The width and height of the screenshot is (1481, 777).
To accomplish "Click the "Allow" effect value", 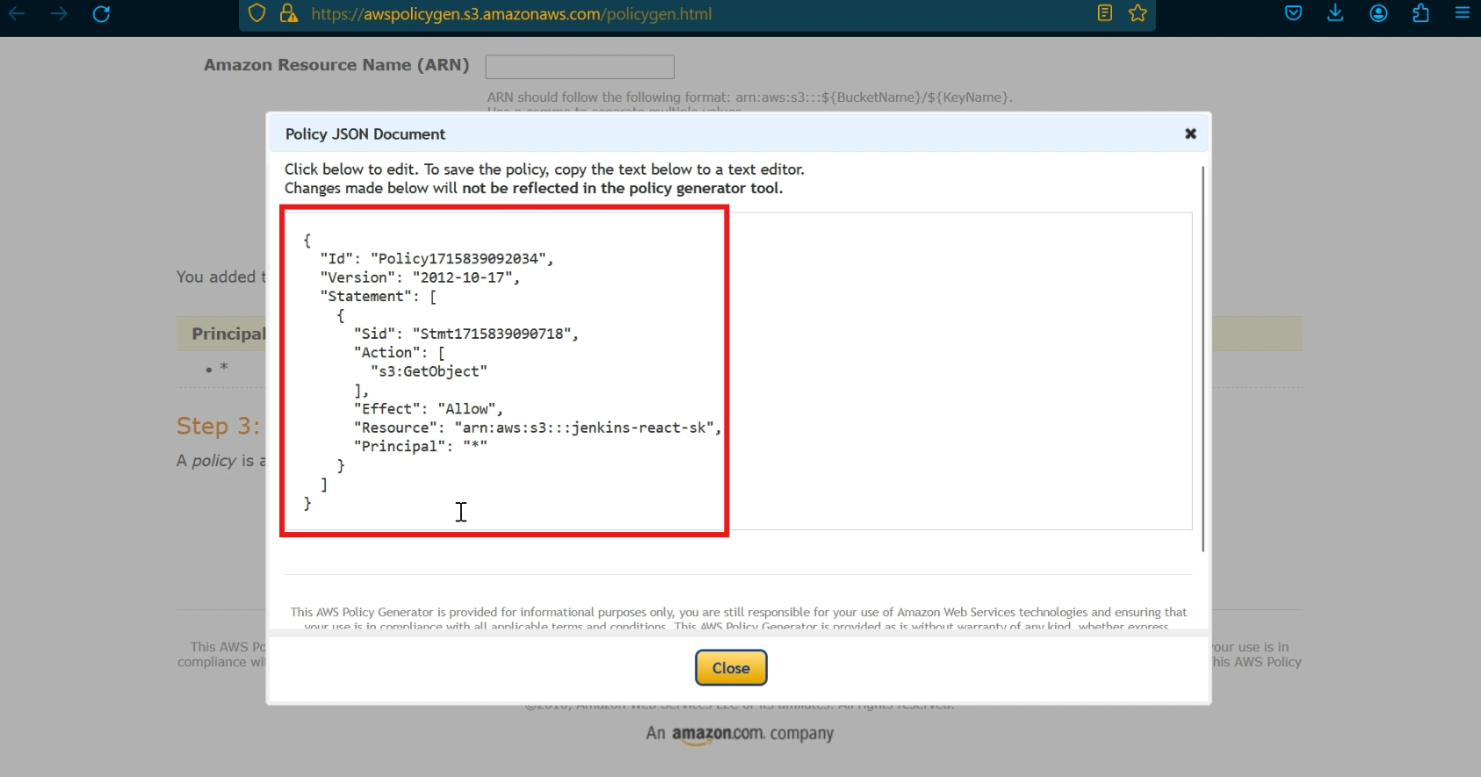I will (466, 409).
